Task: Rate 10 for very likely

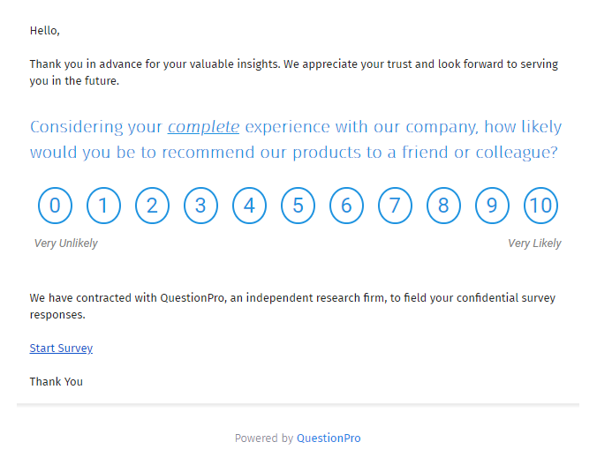Action: pos(540,206)
